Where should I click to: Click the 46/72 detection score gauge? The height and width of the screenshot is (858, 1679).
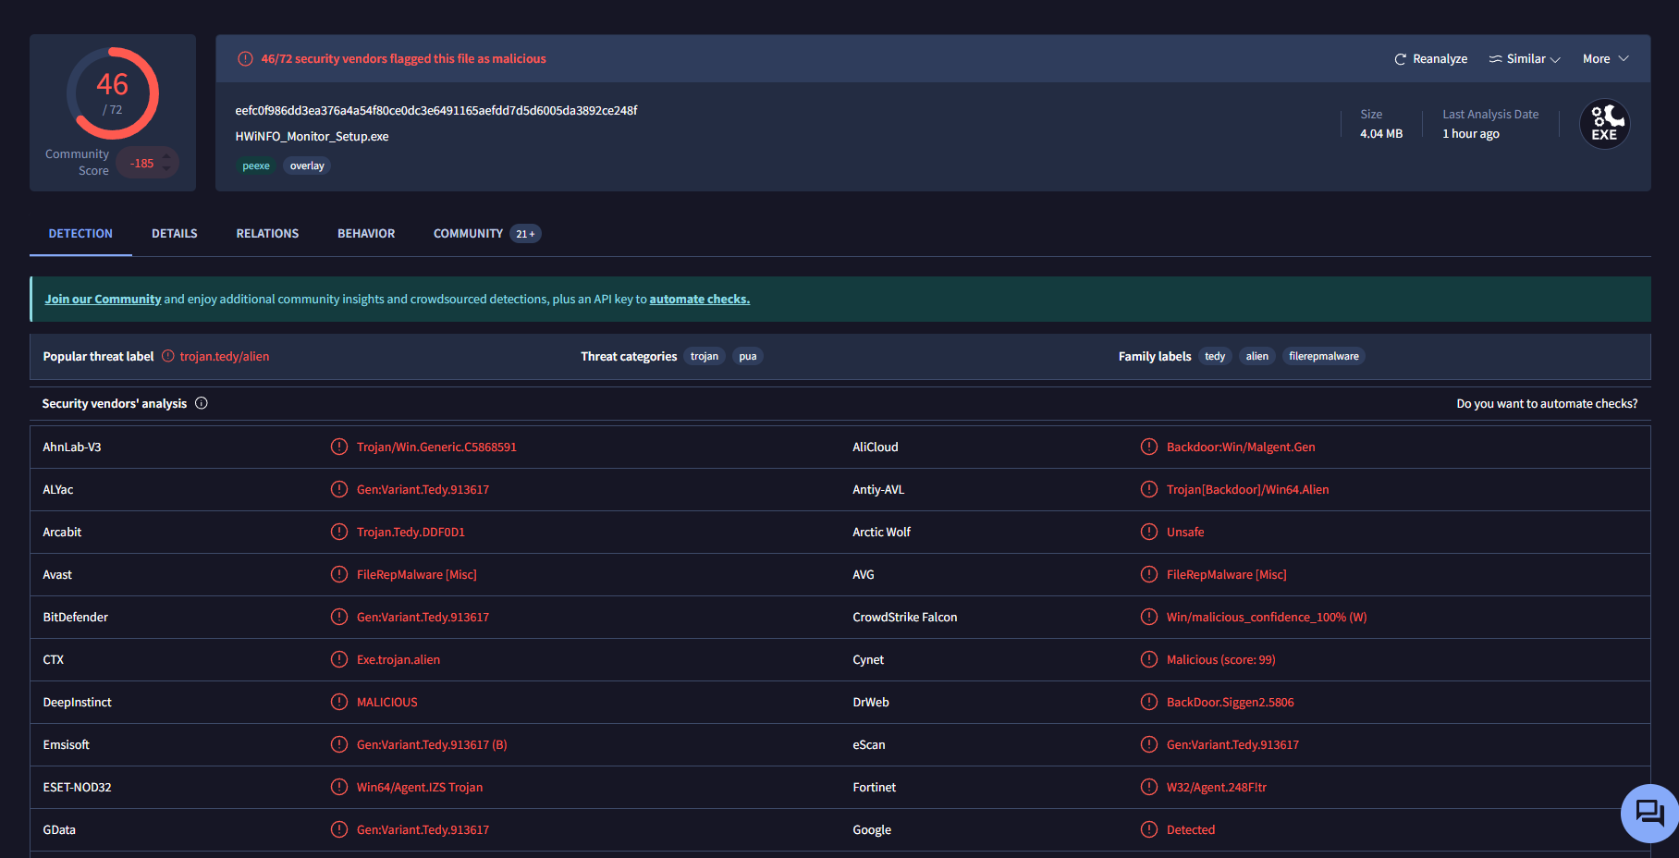pyautogui.click(x=113, y=93)
